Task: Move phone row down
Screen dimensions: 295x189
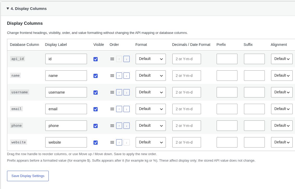Action: tap(127, 126)
